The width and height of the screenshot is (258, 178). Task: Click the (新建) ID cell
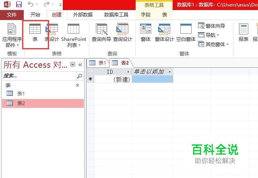point(113,79)
